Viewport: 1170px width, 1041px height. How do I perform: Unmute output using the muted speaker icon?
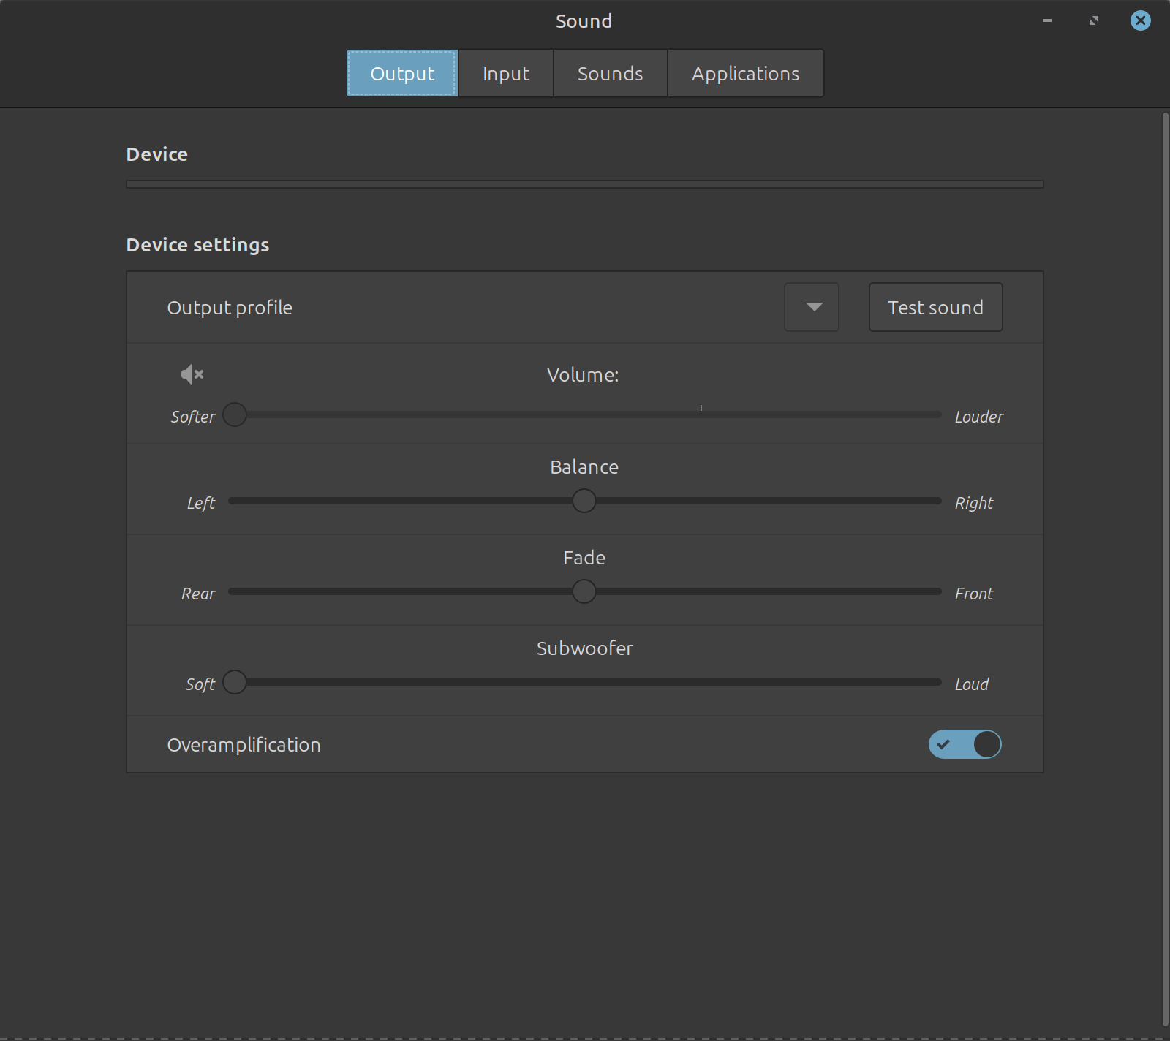[x=192, y=374]
